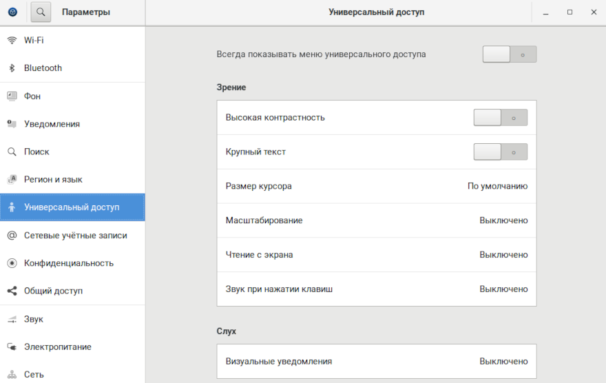
Task: Open Чтение с экрана settings row
Action: tap(376, 255)
